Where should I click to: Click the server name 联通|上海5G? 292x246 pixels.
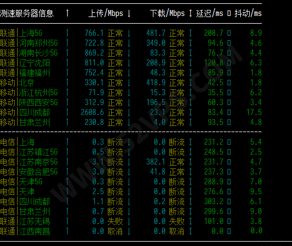(x=21, y=33)
